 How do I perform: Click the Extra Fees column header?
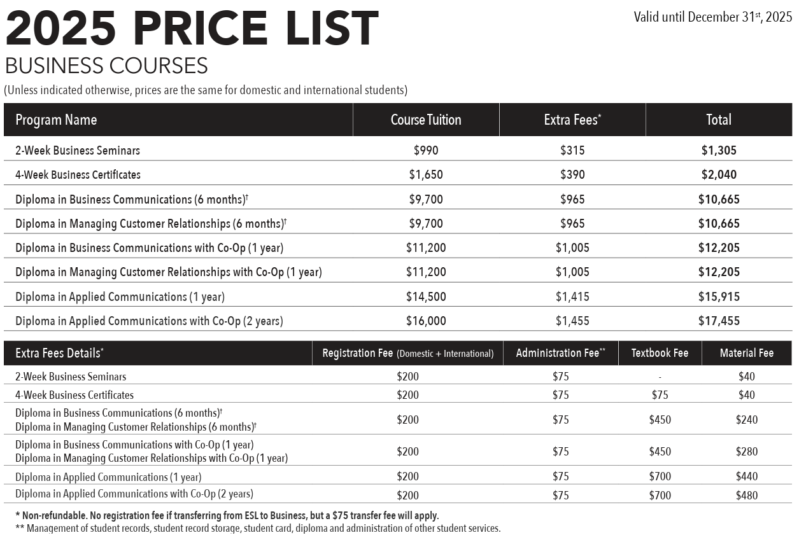tap(572, 120)
